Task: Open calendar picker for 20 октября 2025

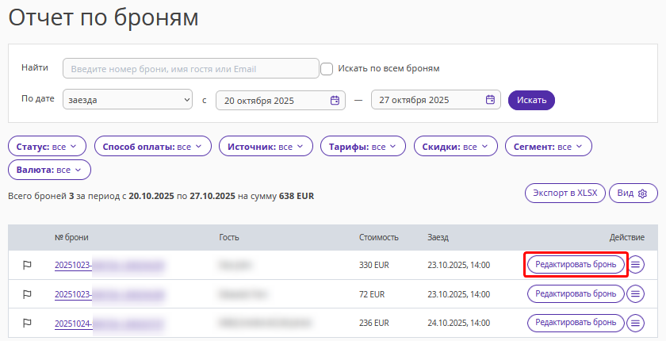Action: click(335, 100)
